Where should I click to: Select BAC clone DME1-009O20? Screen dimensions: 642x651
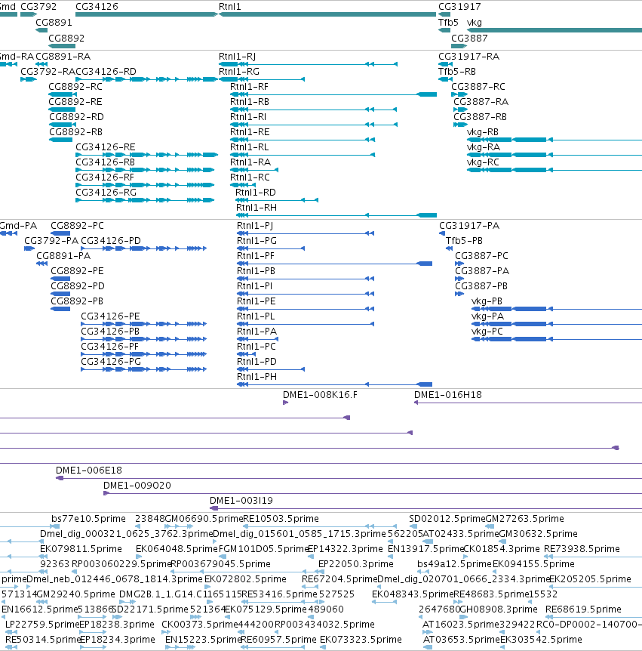click(x=137, y=486)
